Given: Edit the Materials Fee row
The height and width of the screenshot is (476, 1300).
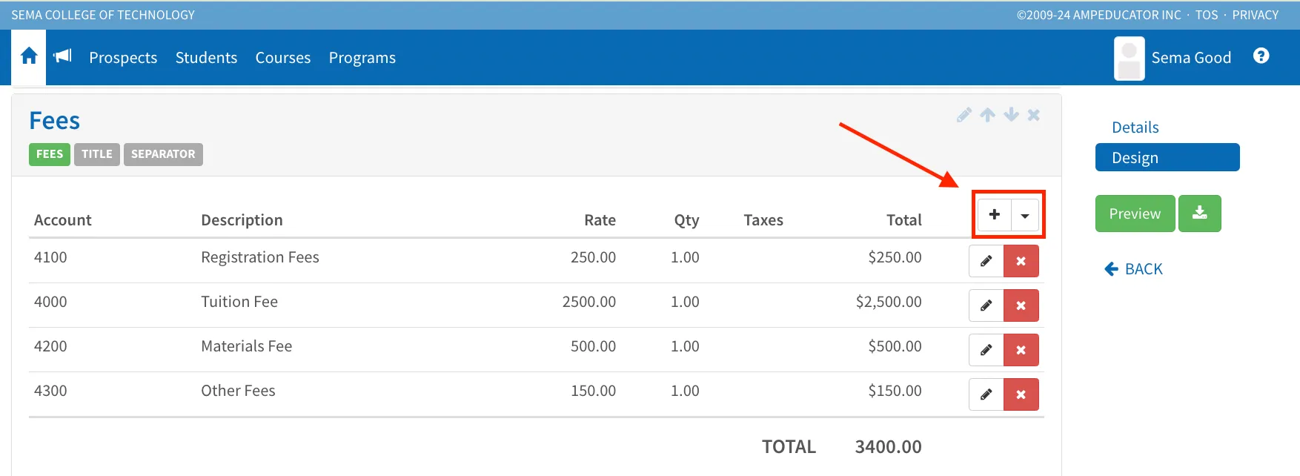Looking at the screenshot, I should click(x=986, y=350).
